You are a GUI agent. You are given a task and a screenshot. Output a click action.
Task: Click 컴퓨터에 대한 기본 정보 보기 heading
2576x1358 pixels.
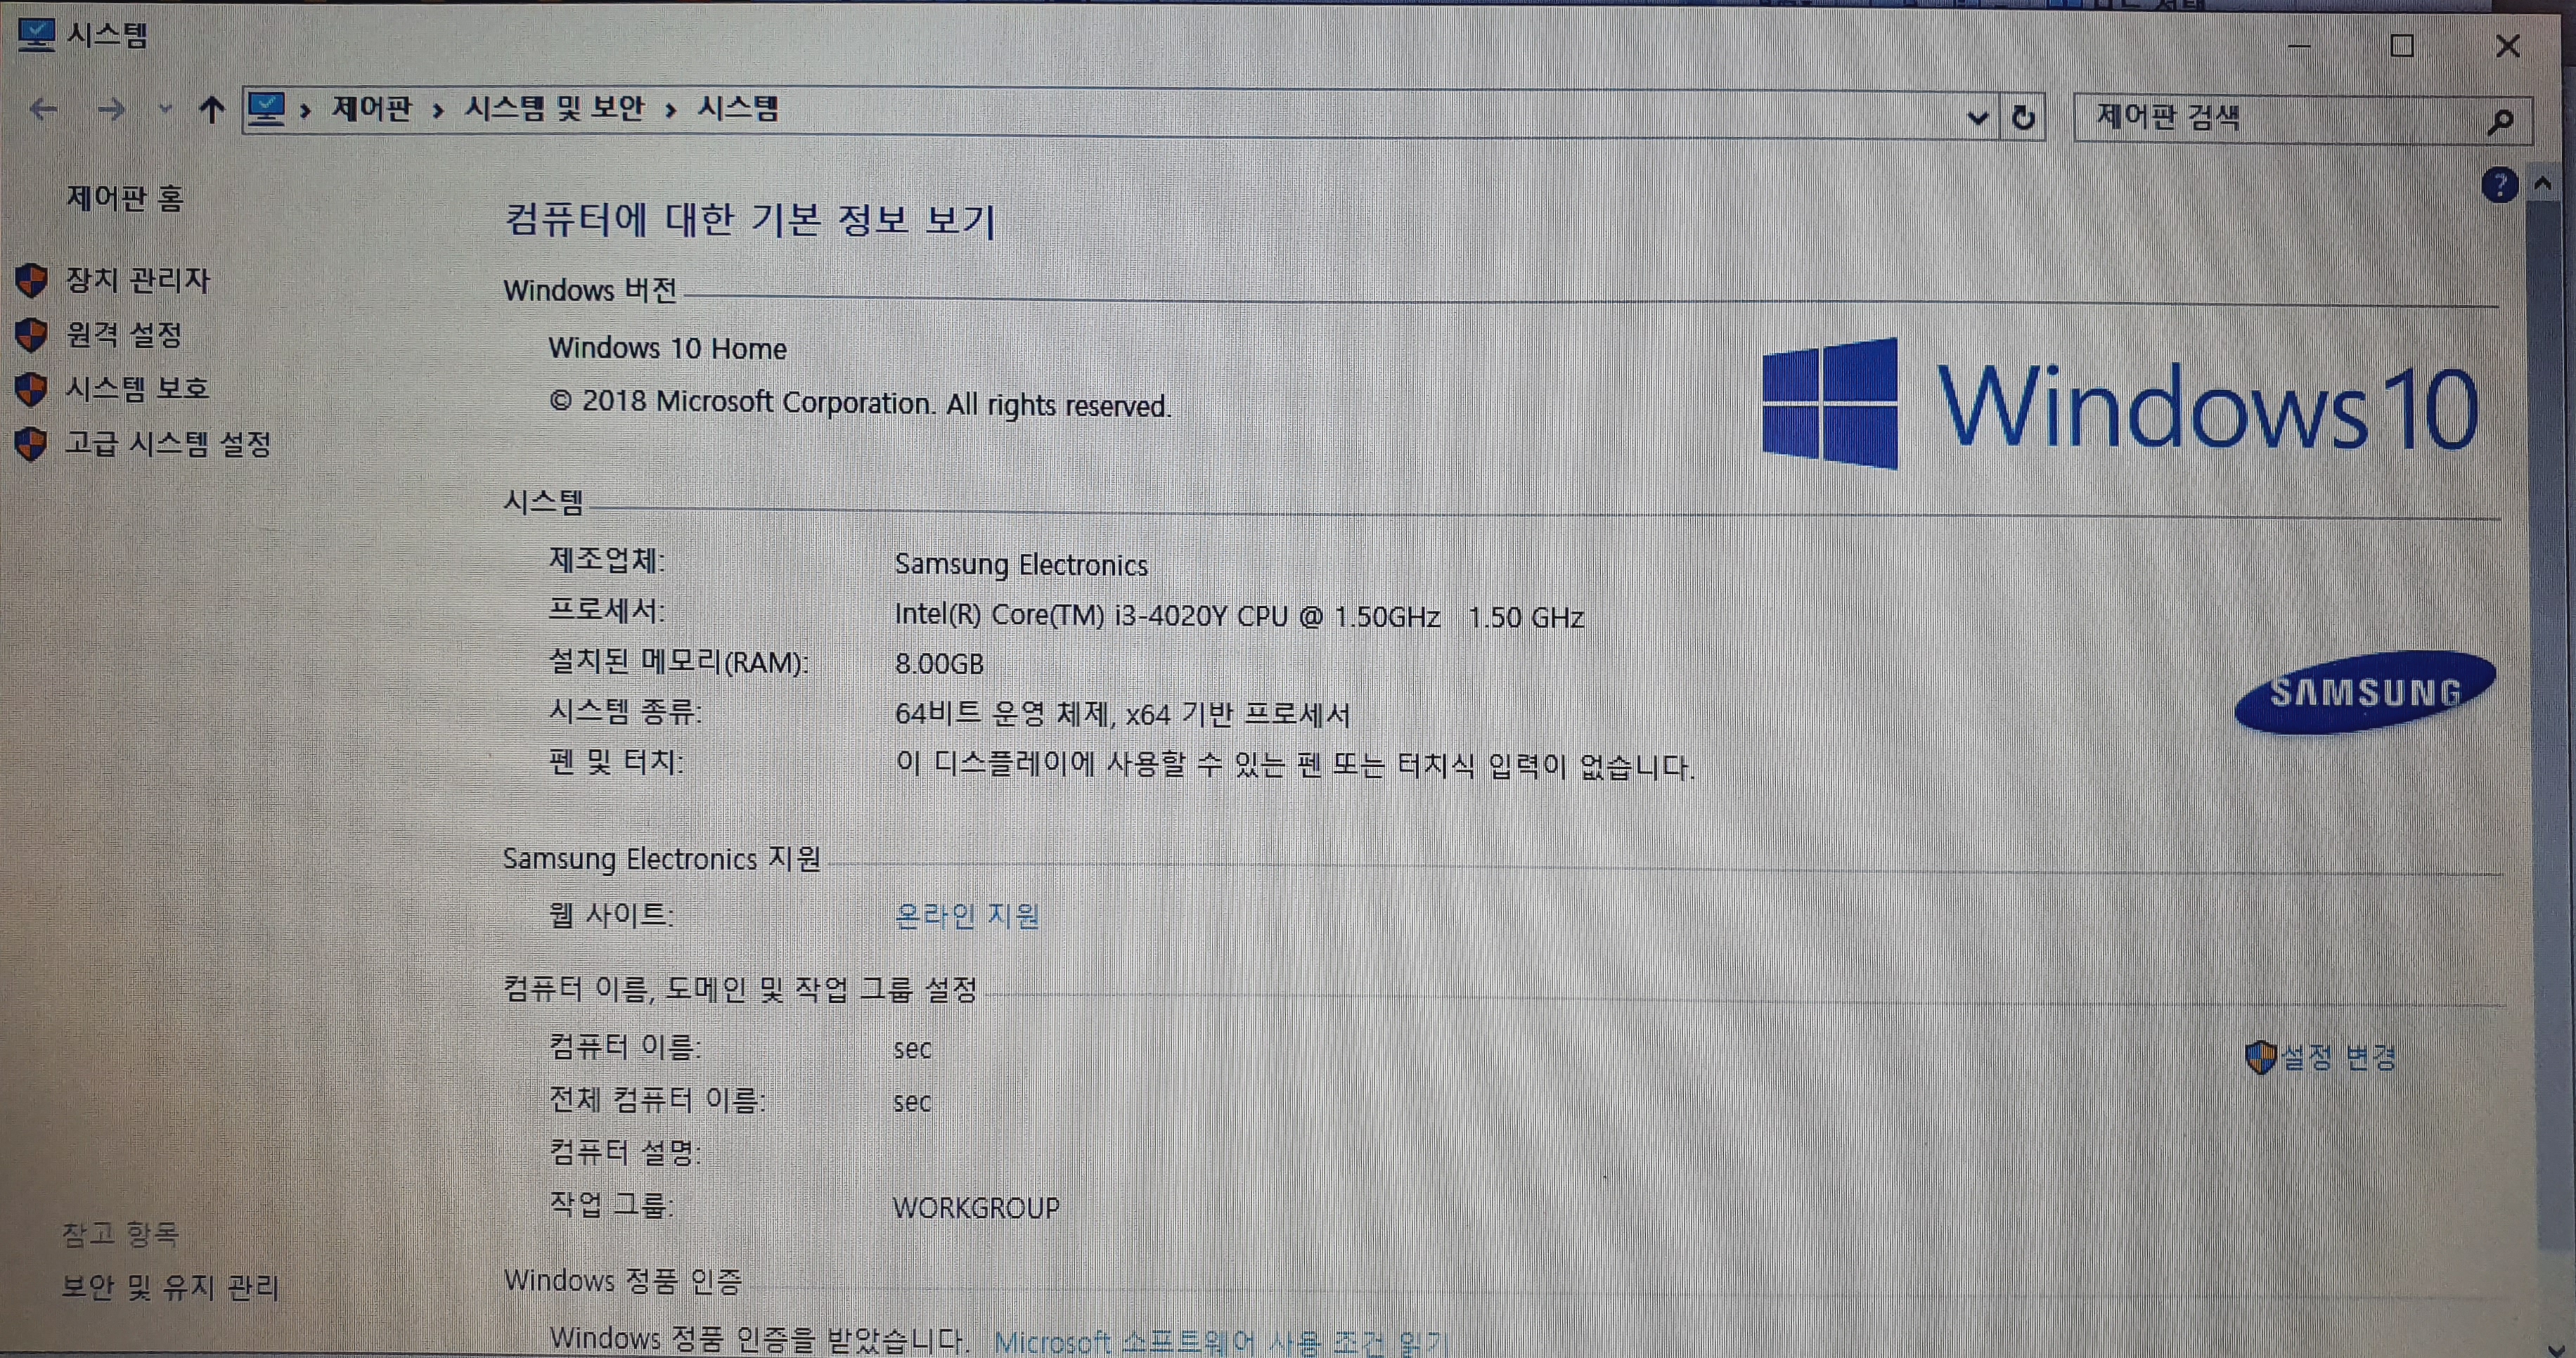750,220
